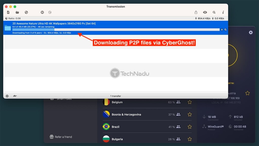The image size is (259, 146).
Task: Click the Brazil flag icon
Action: click(106, 127)
